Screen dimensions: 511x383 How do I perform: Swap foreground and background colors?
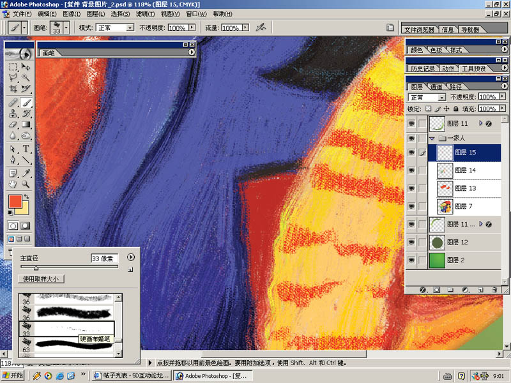(26, 197)
